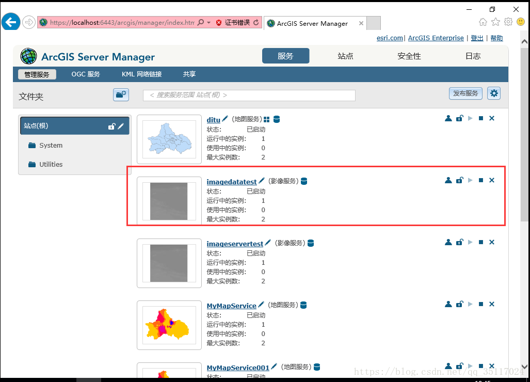Select the 管理服务 sub-tab
The width and height of the screenshot is (530, 382).
pyautogui.click(x=37, y=74)
